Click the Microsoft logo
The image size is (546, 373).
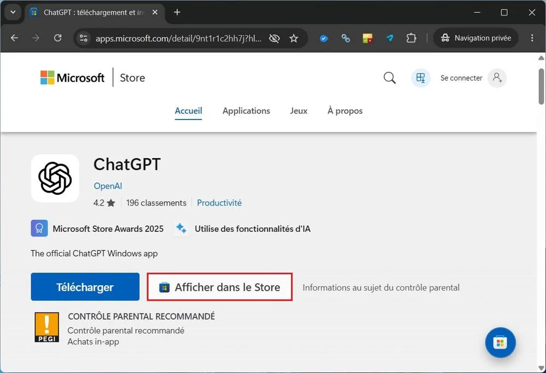click(x=72, y=77)
